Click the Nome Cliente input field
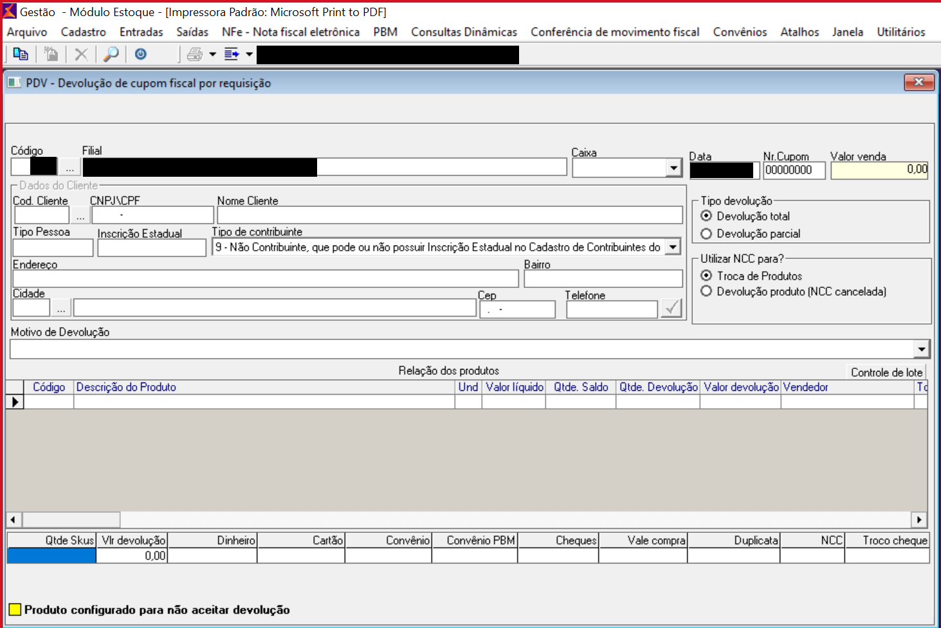The width and height of the screenshot is (941, 628). point(450,215)
